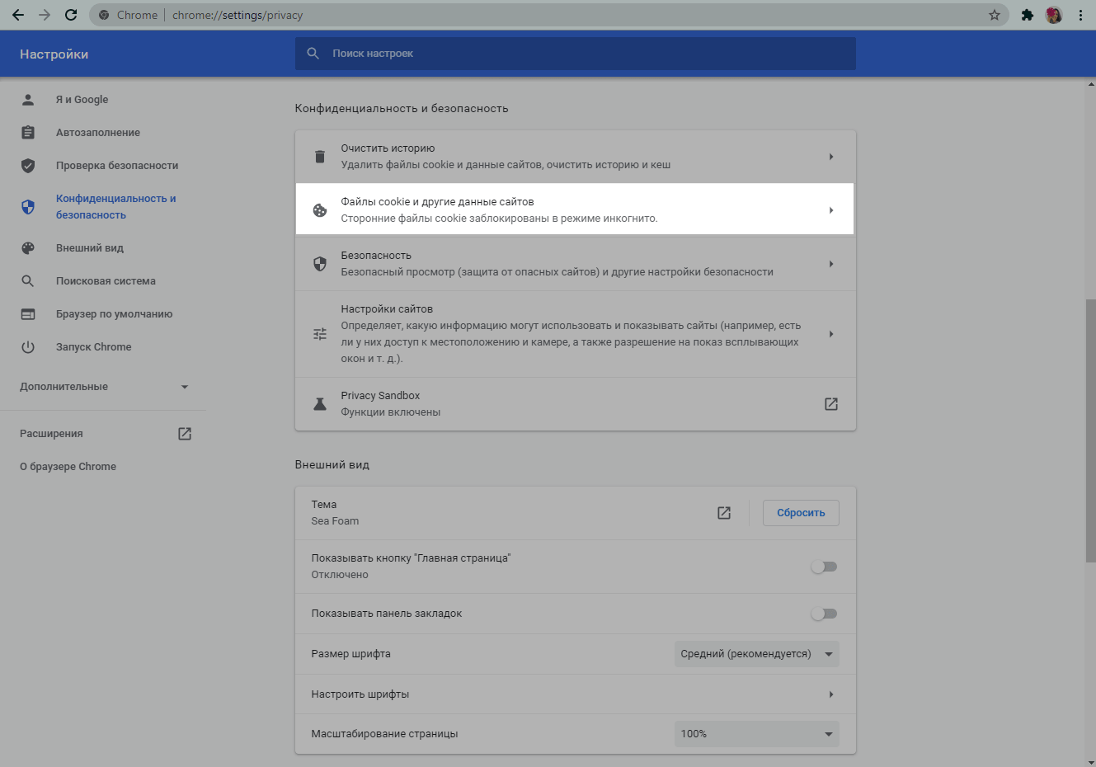Select "Автозаполнение" in the sidebar
1096x767 pixels.
97,133
